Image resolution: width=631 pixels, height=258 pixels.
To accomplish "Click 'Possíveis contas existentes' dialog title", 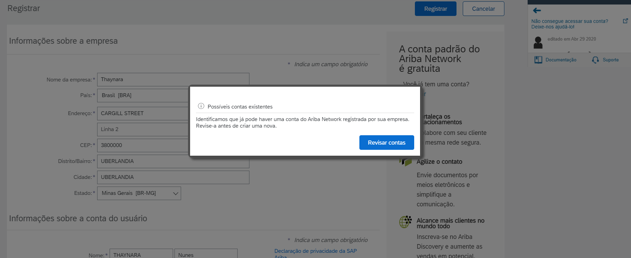I will 240,106.
